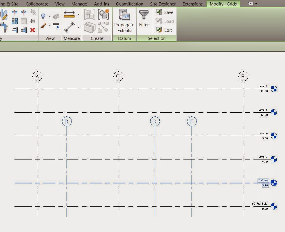Click the Level 5 level head symbol

click(274, 112)
